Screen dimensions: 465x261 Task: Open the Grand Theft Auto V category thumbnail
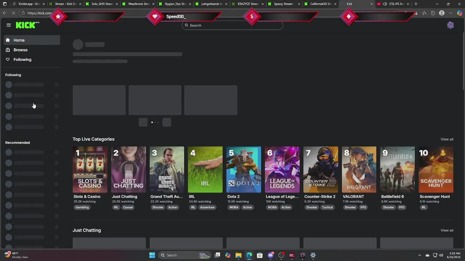coord(167,170)
